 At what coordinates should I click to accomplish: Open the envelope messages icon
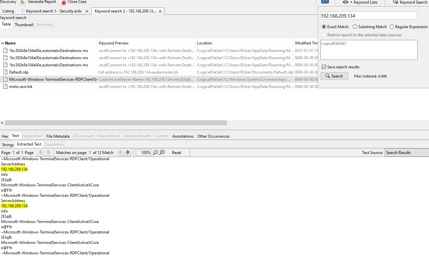click(325, 2)
